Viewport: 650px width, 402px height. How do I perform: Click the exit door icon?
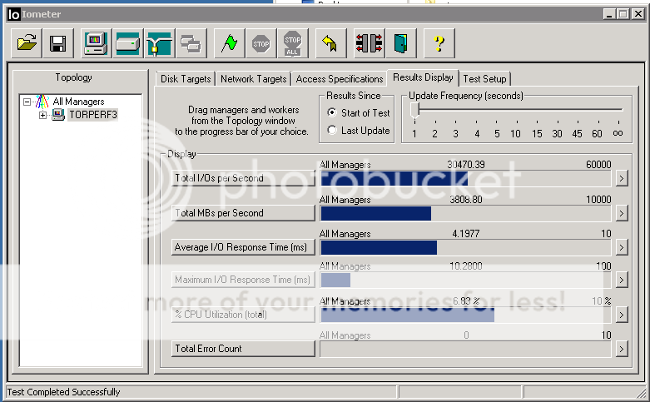[400, 43]
